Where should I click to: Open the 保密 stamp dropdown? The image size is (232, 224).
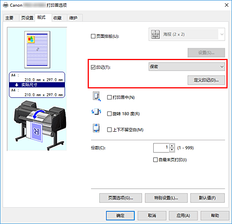[x=187, y=67]
